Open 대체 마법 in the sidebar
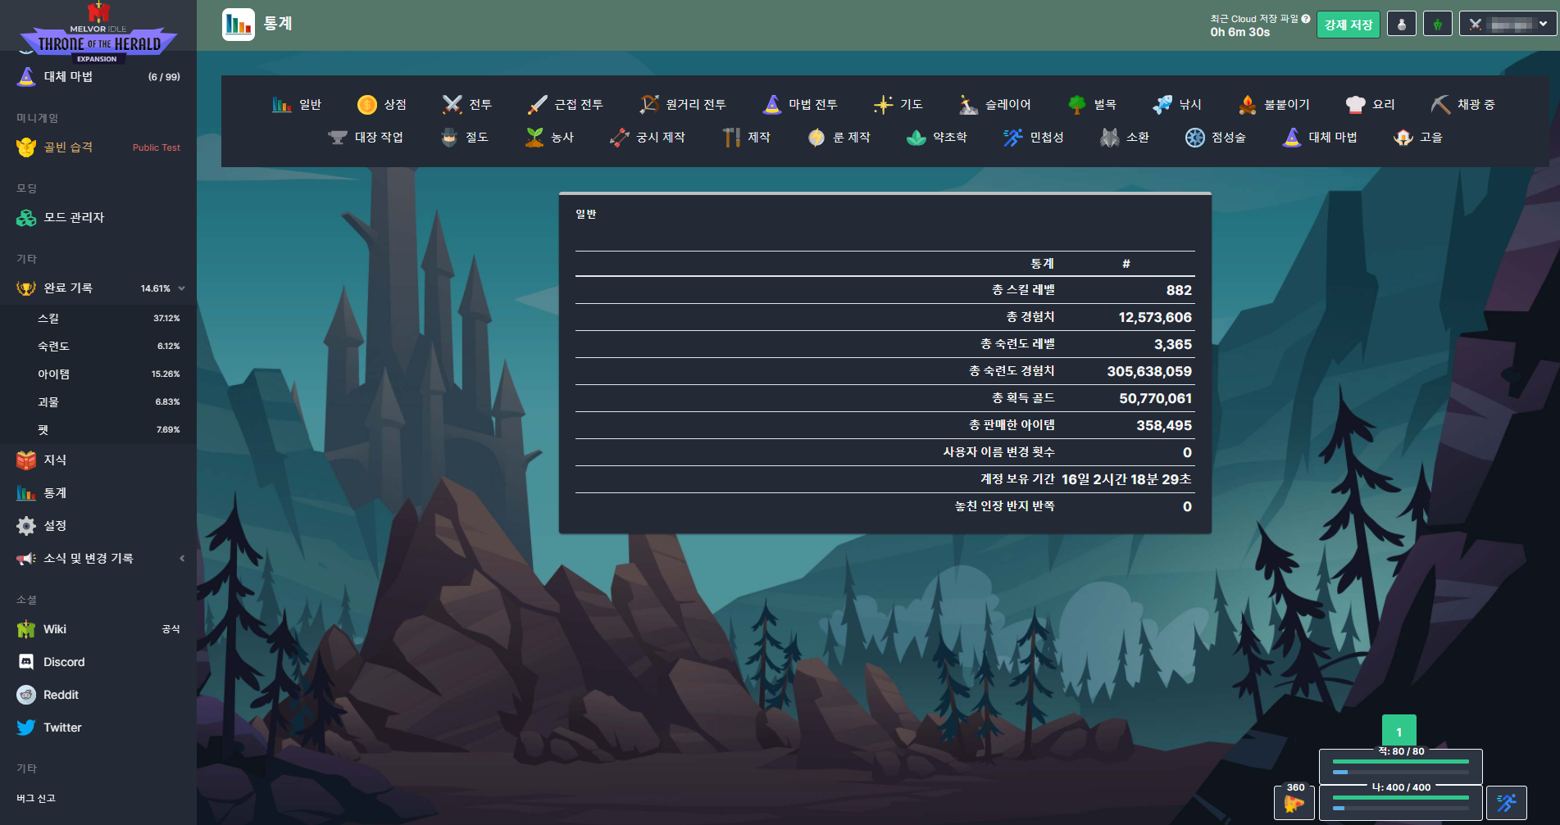The width and height of the screenshot is (1560, 825). 98,76
